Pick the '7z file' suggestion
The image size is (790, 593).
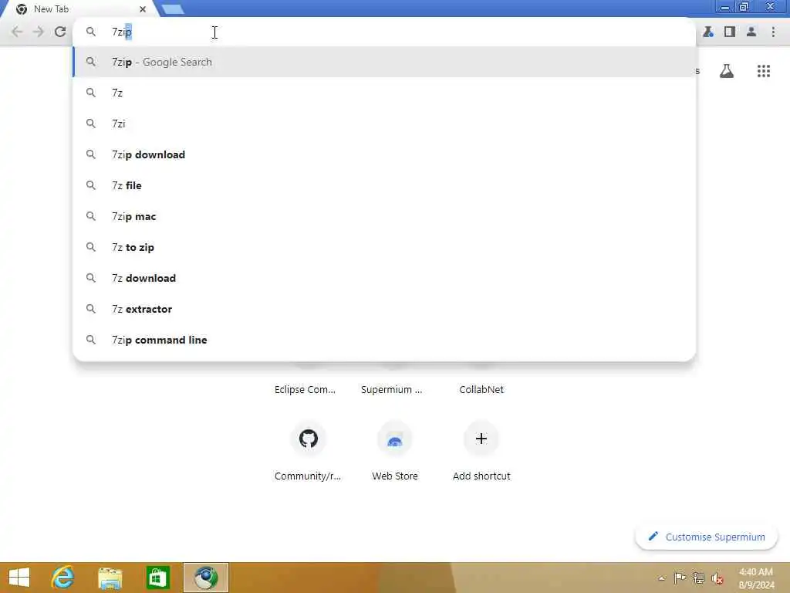pos(384,185)
